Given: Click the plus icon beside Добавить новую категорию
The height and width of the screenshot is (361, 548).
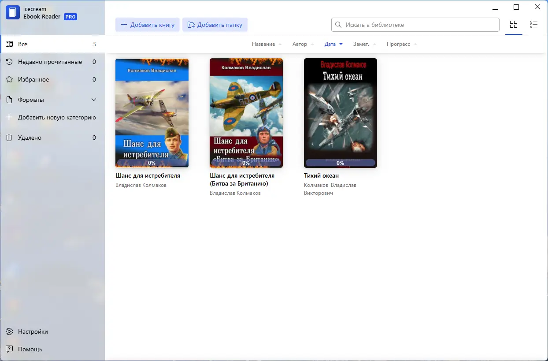Looking at the screenshot, I should pyautogui.click(x=9, y=117).
